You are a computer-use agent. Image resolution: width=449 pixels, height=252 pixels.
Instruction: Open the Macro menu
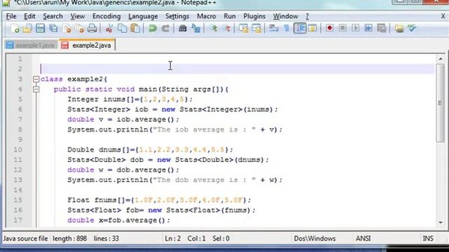(x=206, y=16)
